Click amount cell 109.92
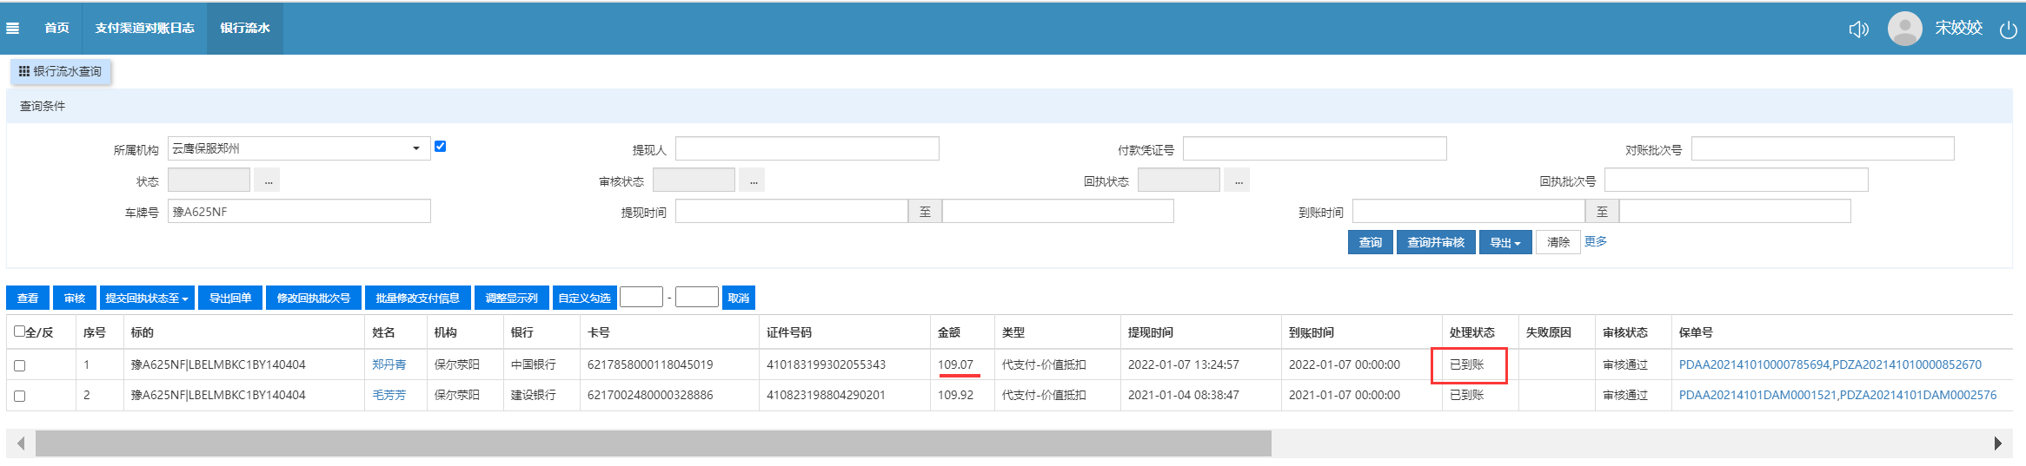Screen dimensions: 2026x466 (956, 395)
